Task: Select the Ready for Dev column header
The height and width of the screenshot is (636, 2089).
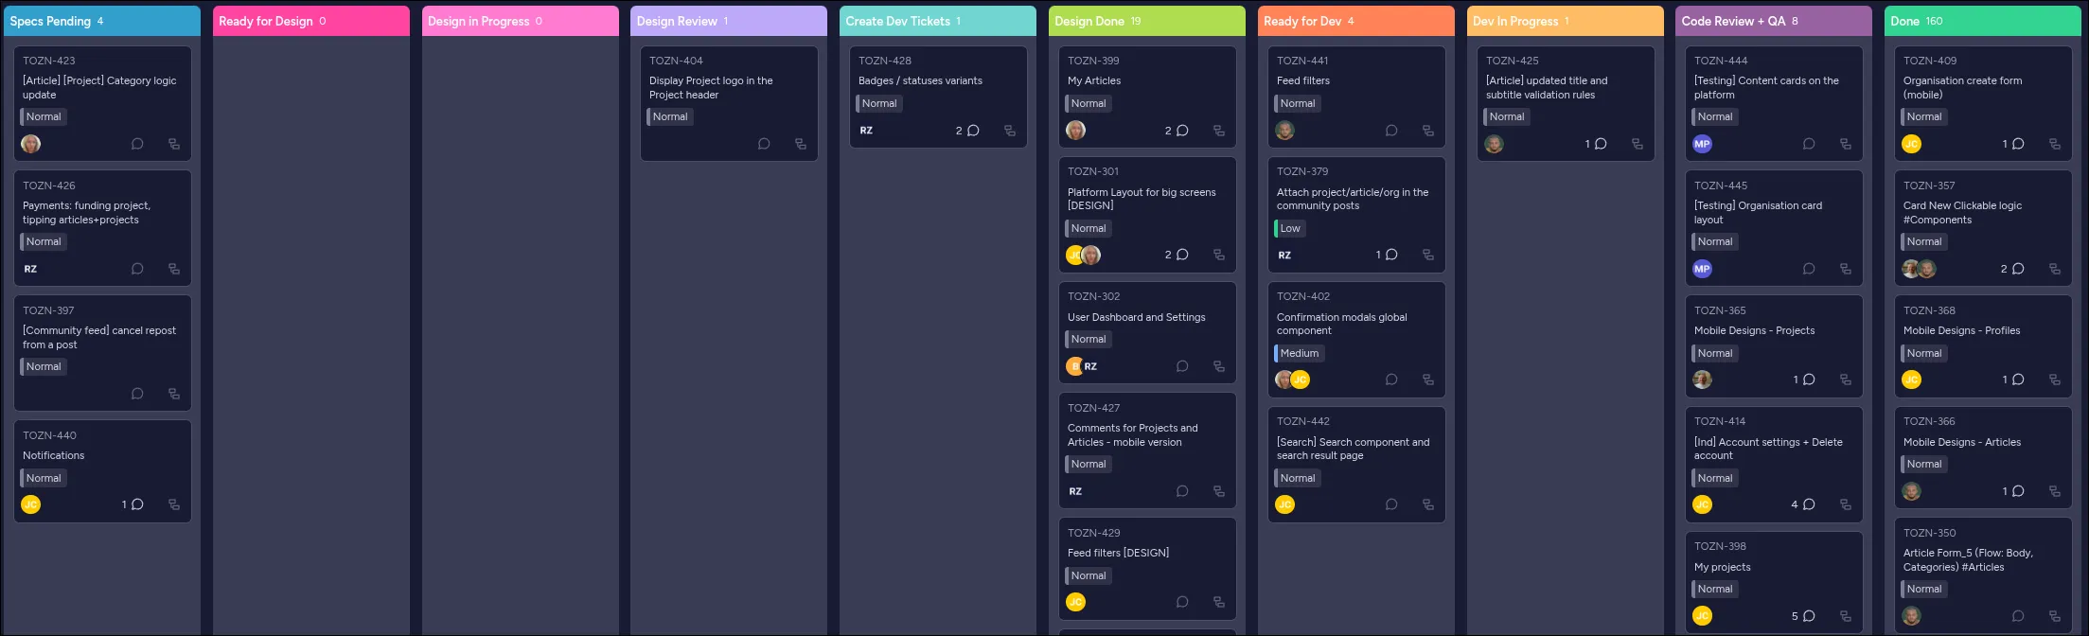Action: [1356, 21]
